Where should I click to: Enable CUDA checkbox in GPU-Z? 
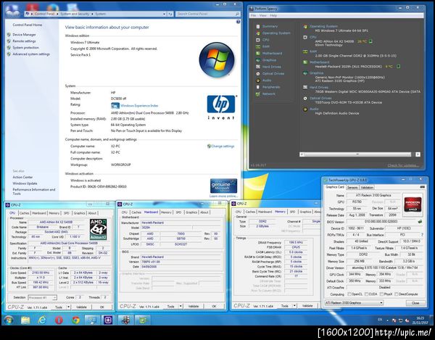366,294
